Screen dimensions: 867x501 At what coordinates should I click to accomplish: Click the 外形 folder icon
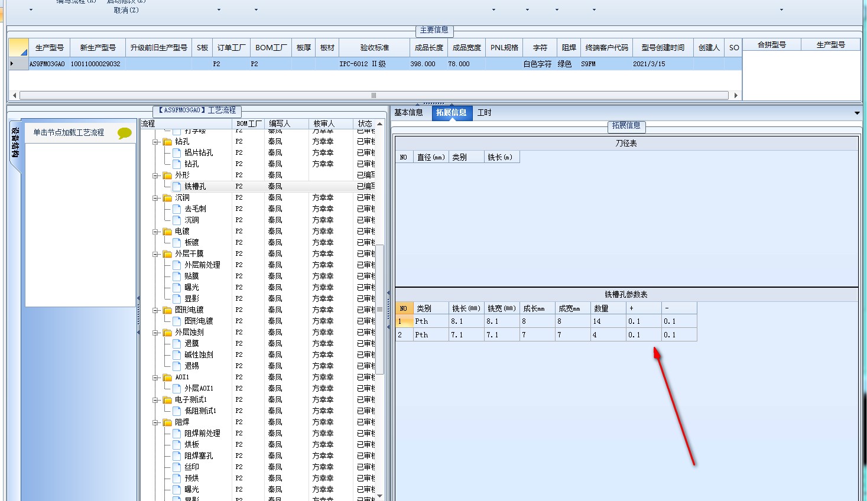168,175
